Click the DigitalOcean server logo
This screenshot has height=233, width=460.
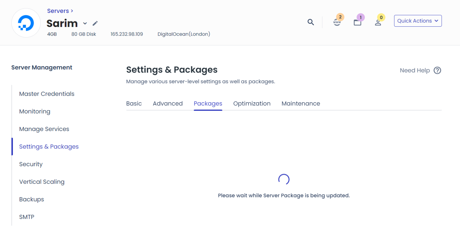(x=26, y=23)
